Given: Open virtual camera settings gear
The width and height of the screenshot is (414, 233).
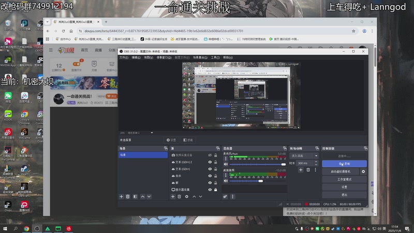Looking at the screenshot, I should click(x=363, y=171).
